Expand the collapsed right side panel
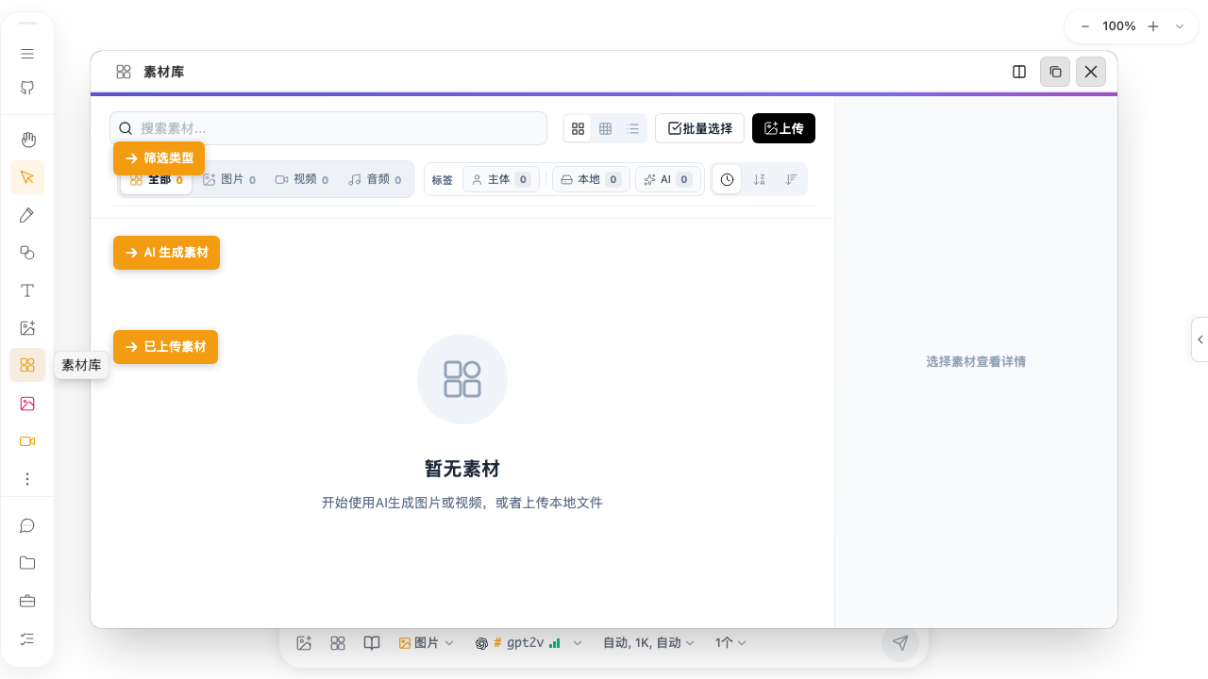Screen dimensions: 1208x679 tap(1200, 339)
